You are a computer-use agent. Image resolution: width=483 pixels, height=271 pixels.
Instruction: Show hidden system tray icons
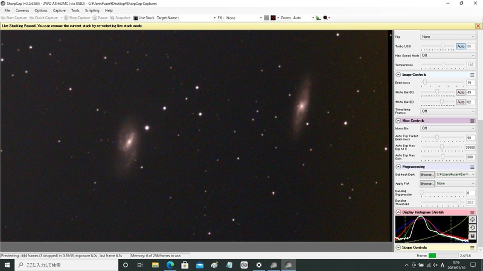click(406, 265)
